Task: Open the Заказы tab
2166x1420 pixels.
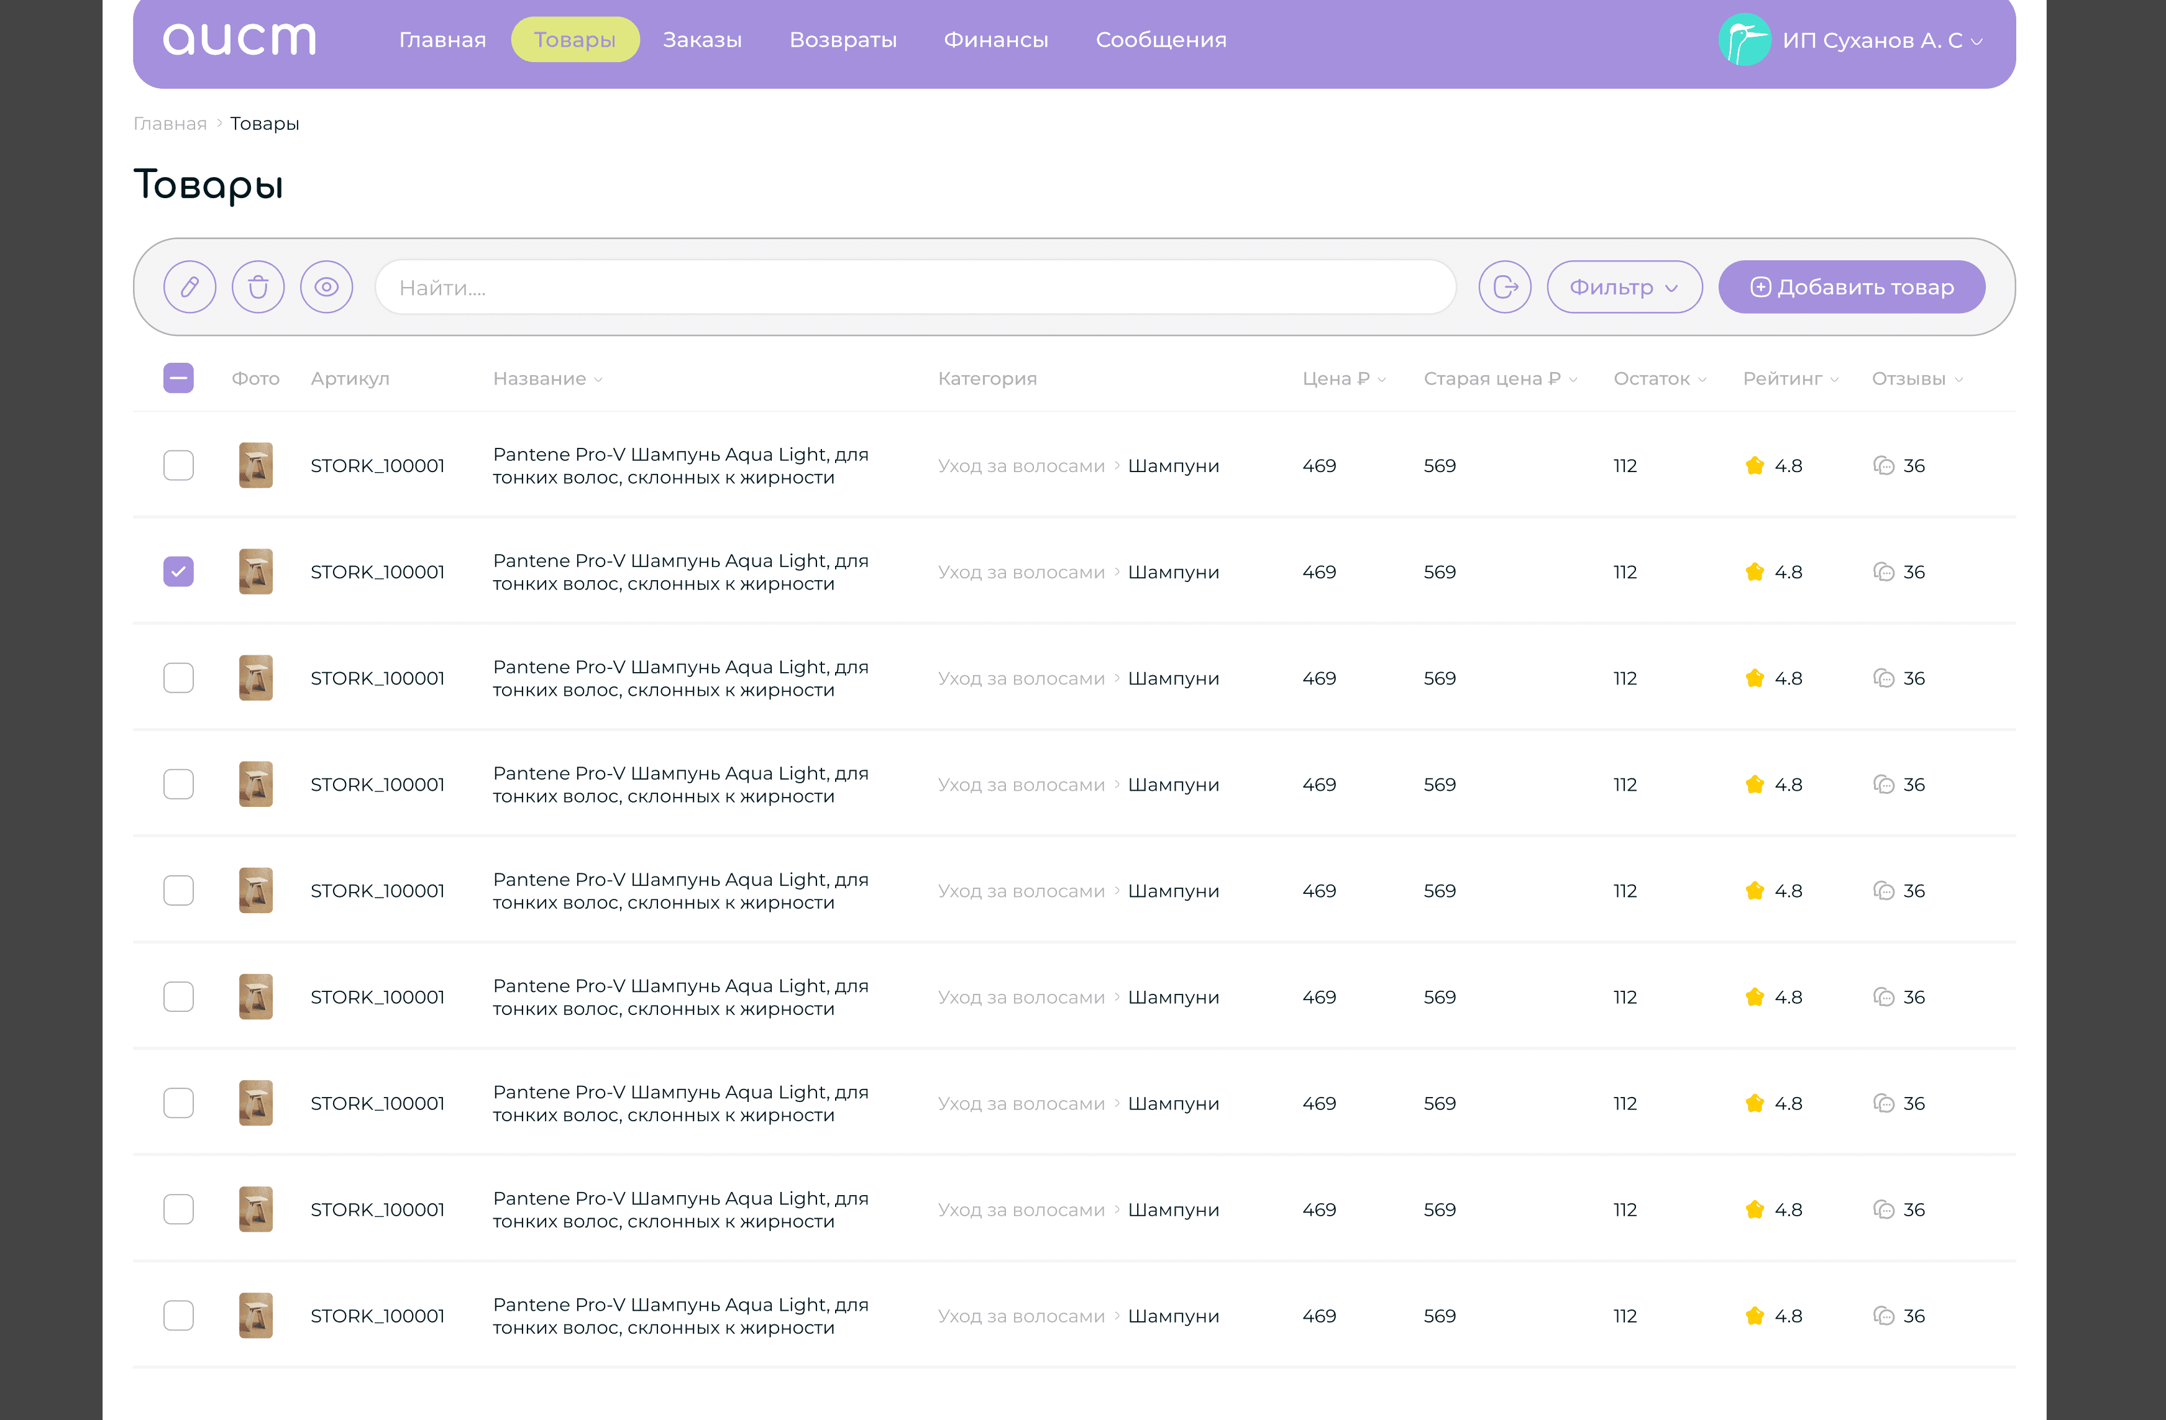Action: point(701,40)
